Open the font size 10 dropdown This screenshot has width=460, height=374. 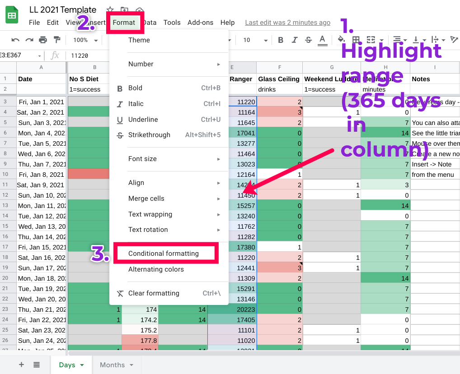255,40
